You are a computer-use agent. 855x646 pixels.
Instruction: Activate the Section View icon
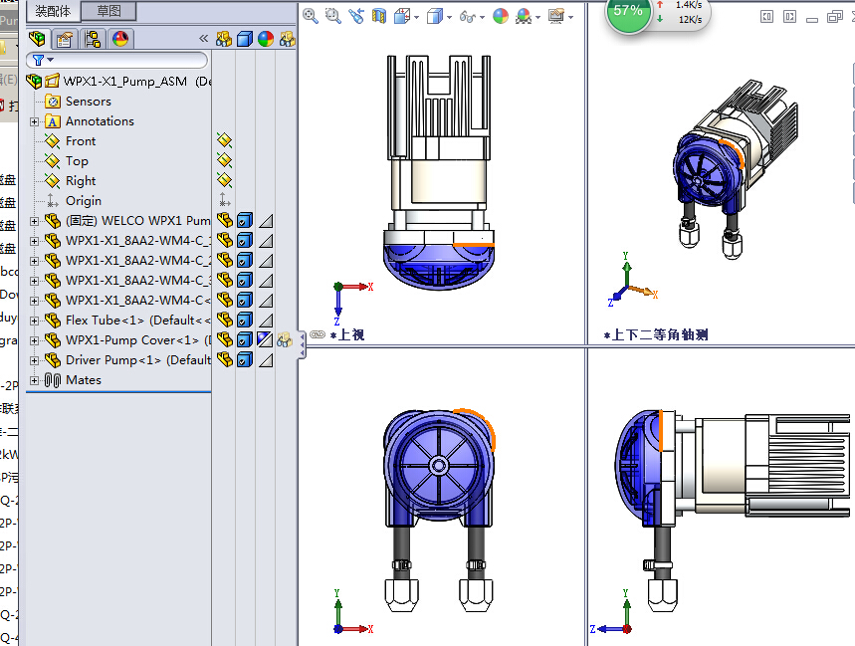[379, 16]
